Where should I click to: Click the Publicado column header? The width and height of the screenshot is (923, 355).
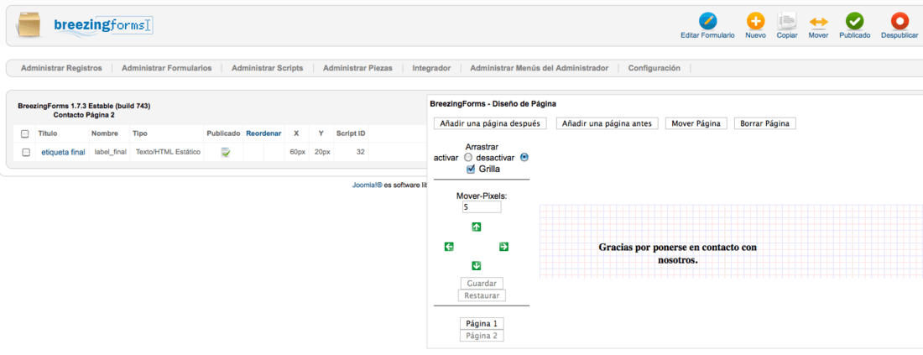pos(224,133)
